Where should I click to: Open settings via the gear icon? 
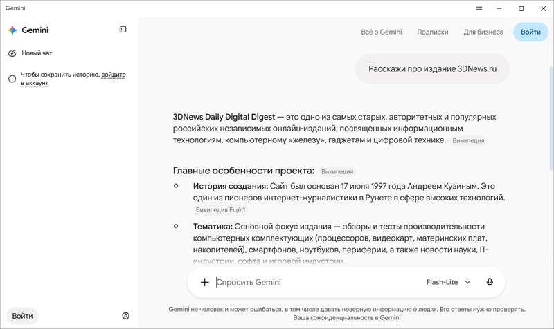coord(125,316)
